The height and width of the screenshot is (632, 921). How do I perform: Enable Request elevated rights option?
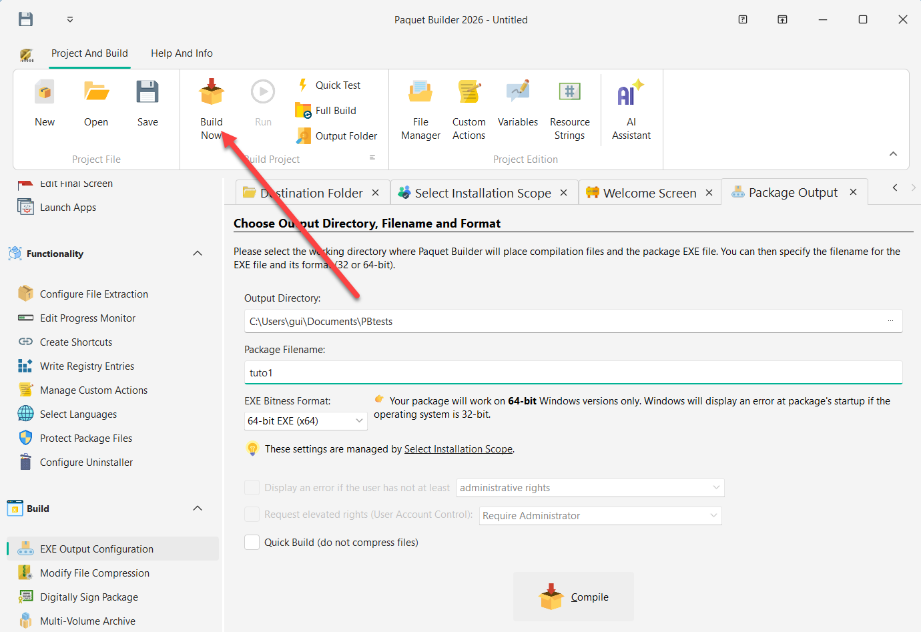tap(252, 514)
